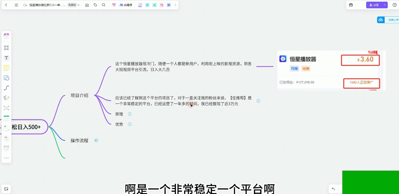Select the Shapes tool

click(6, 78)
